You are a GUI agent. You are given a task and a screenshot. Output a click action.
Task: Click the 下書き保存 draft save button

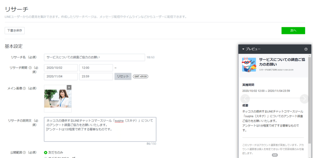pos(14,31)
